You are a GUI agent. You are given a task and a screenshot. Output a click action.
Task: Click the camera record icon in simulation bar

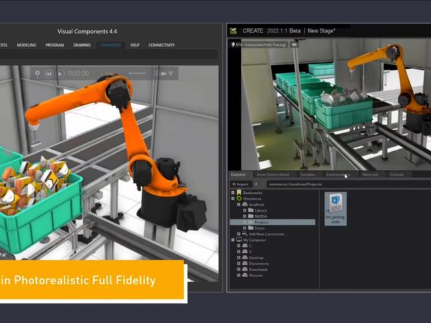click(x=163, y=74)
